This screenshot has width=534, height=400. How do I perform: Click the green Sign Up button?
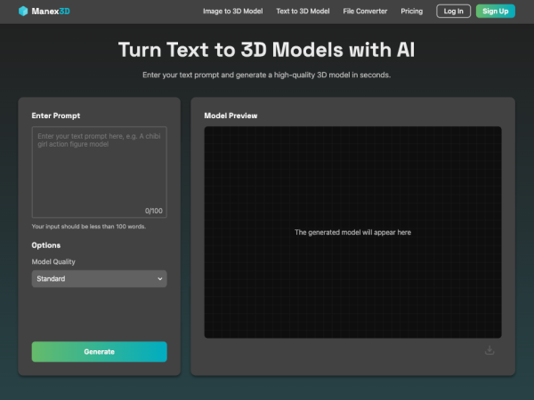495,12
